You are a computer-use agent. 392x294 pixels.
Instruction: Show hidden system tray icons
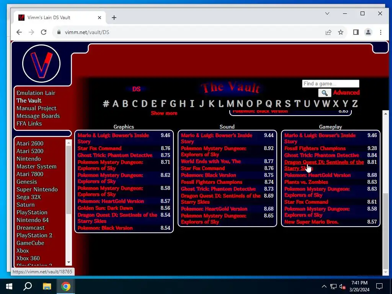pos(324,286)
